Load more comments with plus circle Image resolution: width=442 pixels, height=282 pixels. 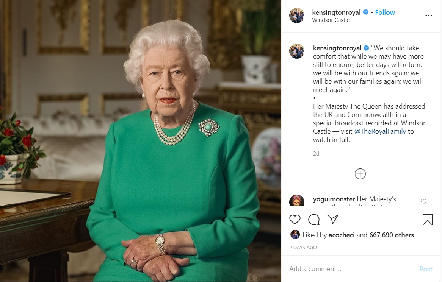click(x=360, y=174)
